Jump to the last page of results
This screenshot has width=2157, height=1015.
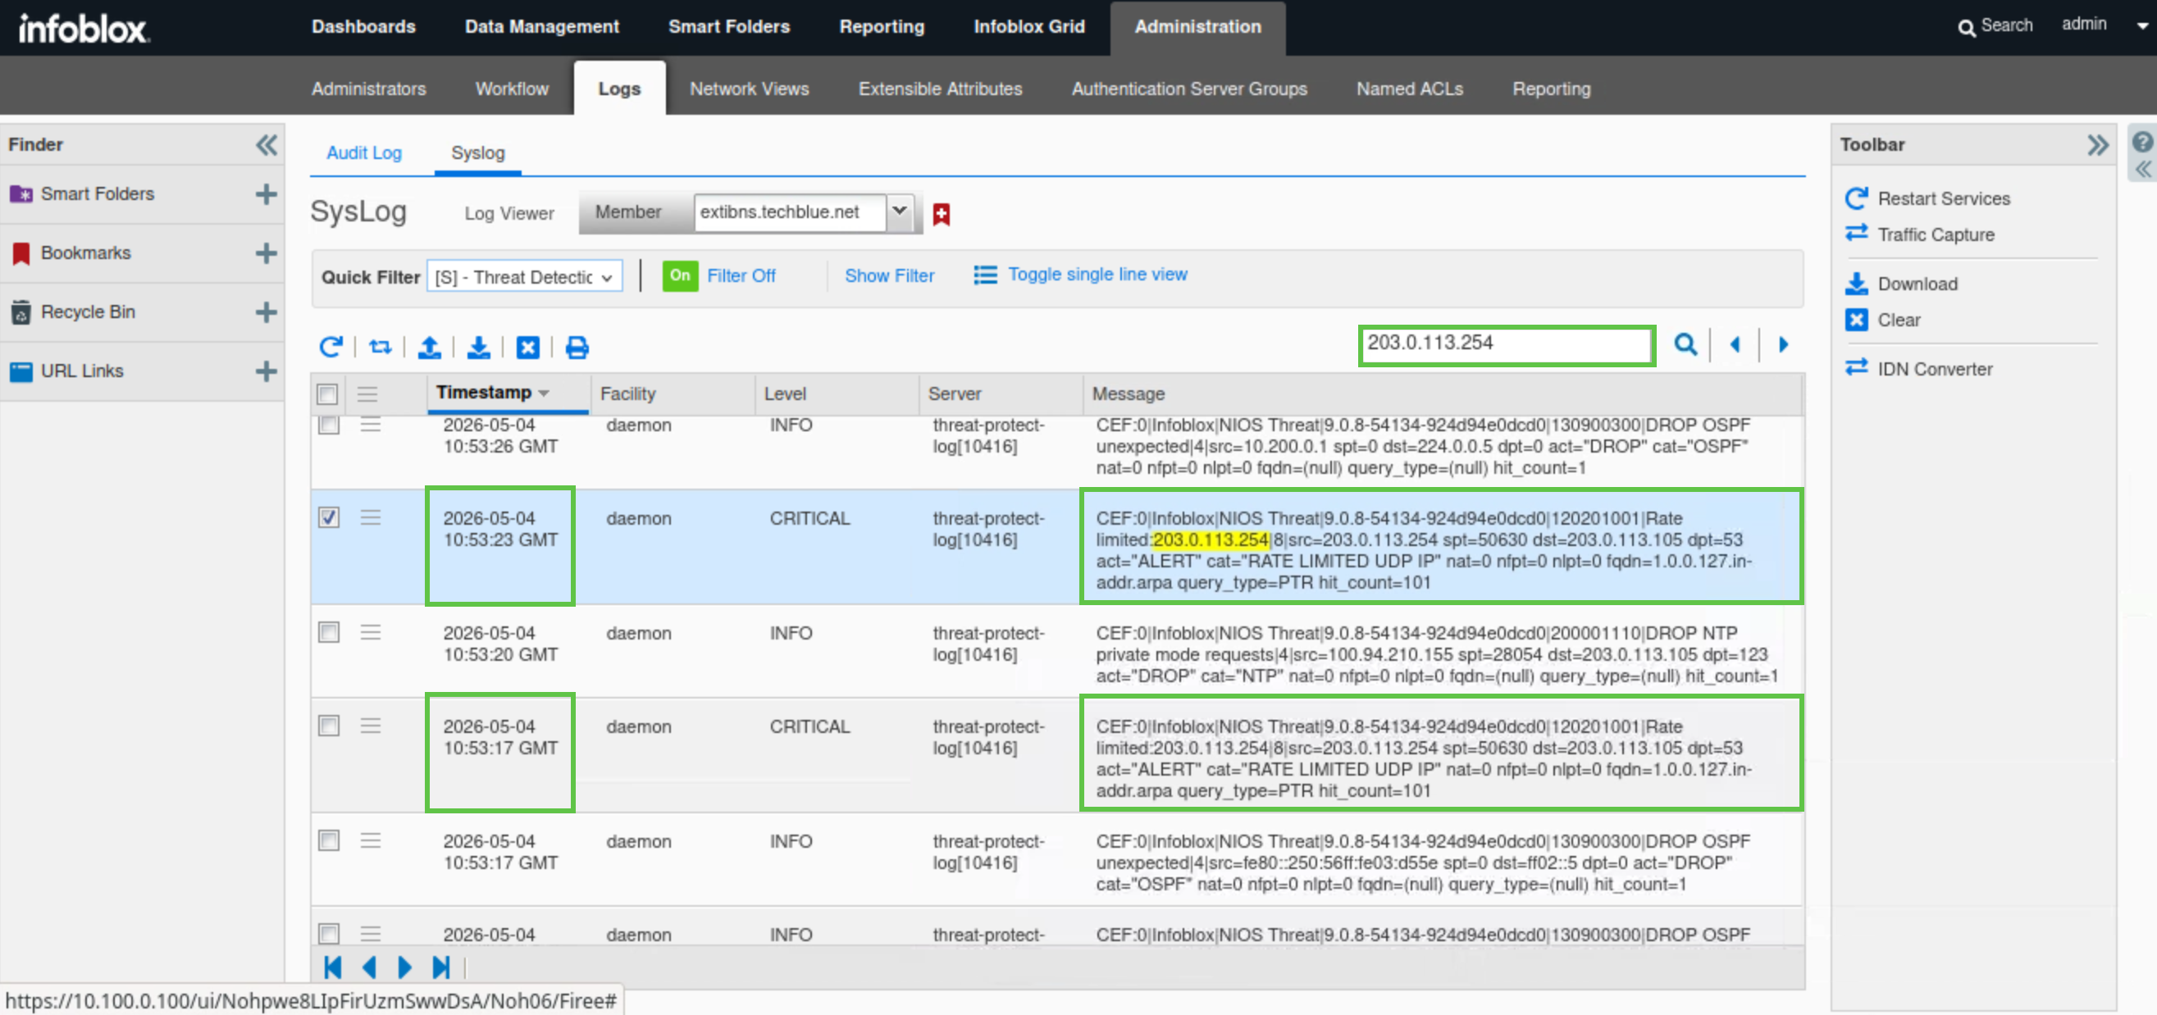(x=441, y=968)
